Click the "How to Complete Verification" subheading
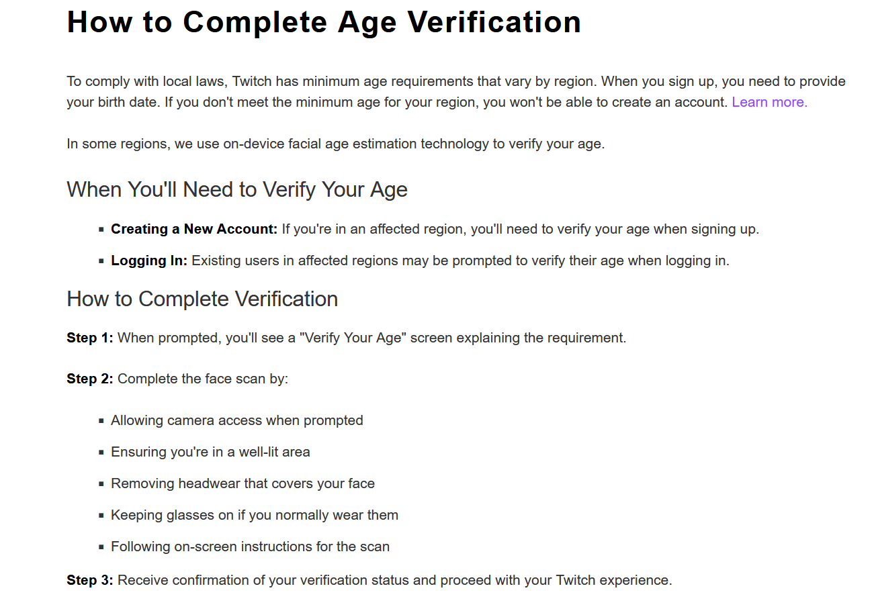The width and height of the screenshot is (876, 613). coord(202,299)
